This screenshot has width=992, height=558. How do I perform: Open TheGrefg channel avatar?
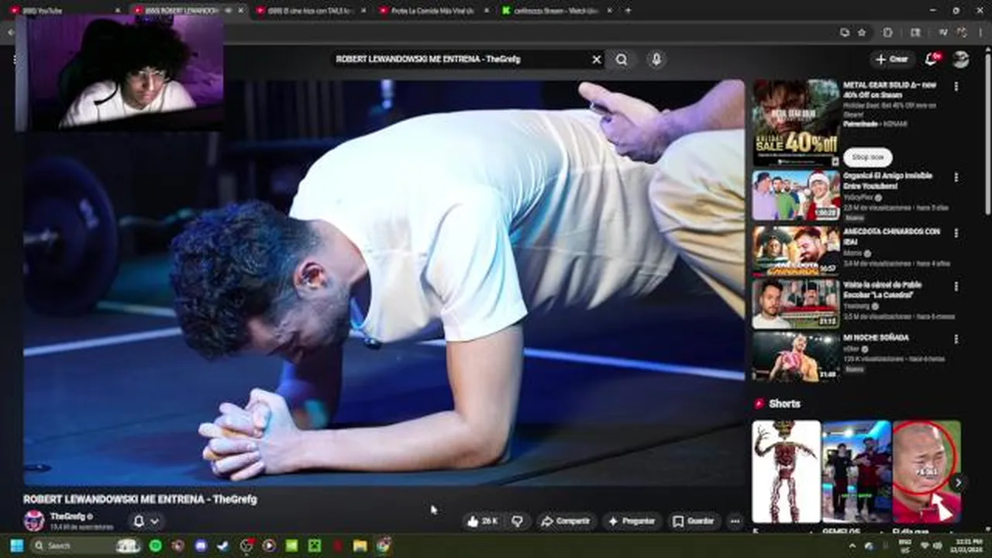34,521
